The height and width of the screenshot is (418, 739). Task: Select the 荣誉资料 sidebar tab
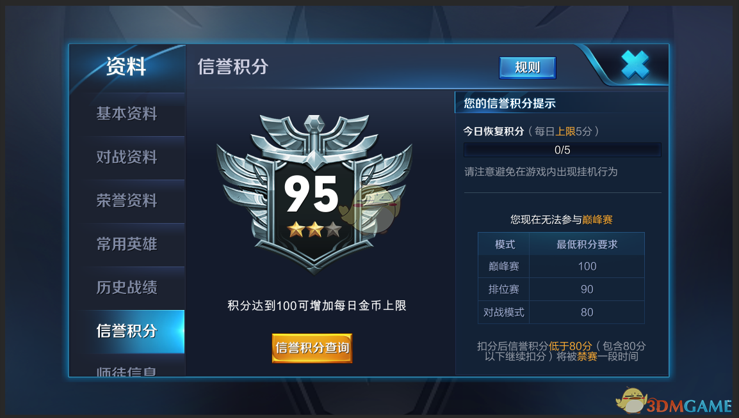(127, 201)
